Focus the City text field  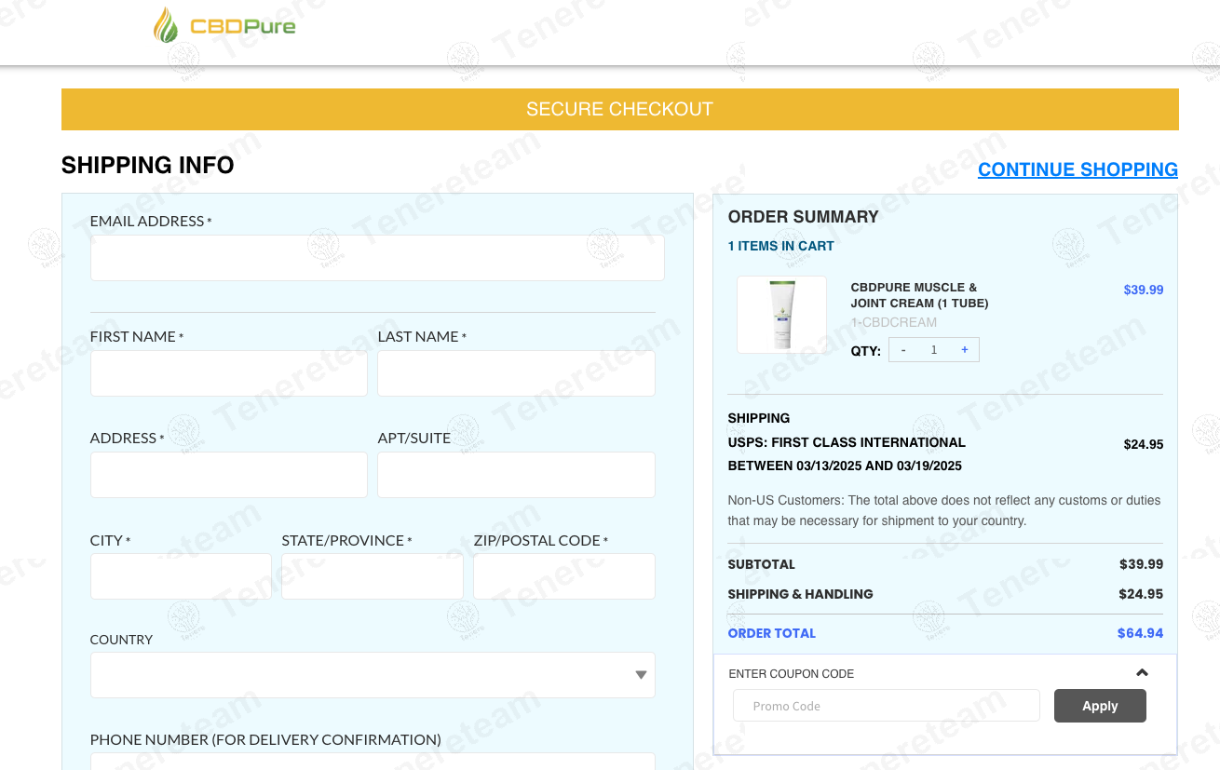181,576
